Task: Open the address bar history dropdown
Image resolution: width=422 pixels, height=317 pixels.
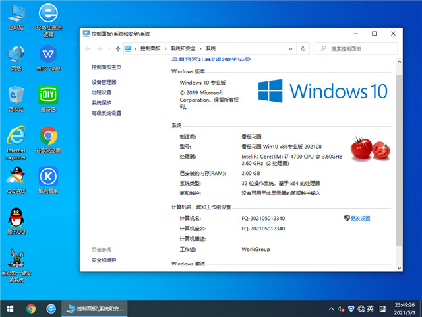Action: [x=291, y=49]
